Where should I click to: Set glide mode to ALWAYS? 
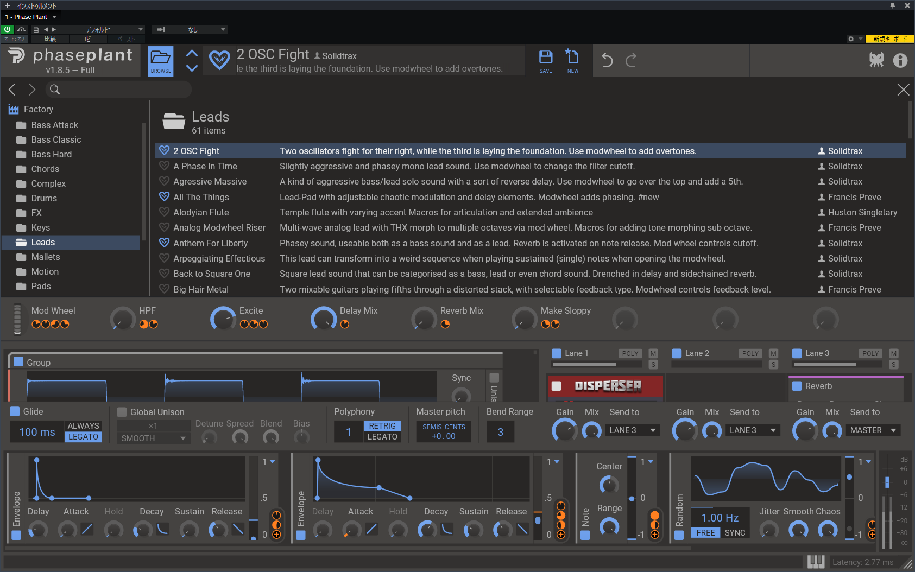(x=83, y=426)
